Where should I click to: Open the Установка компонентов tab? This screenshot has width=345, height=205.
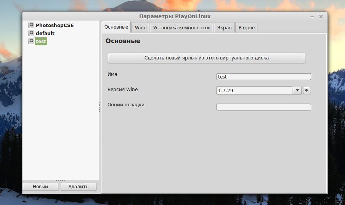pyautogui.click(x=181, y=28)
